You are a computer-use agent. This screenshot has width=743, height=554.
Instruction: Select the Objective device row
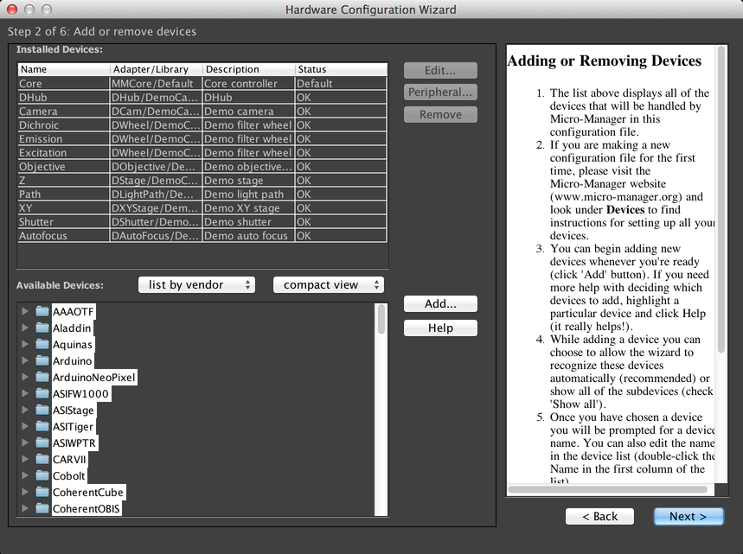click(x=202, y=166)
